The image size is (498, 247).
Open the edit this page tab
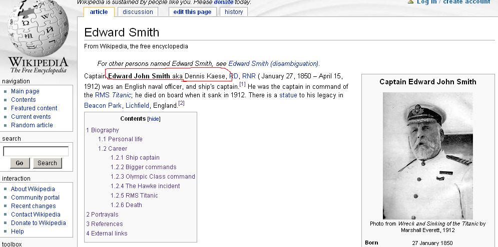coord(192,11)
